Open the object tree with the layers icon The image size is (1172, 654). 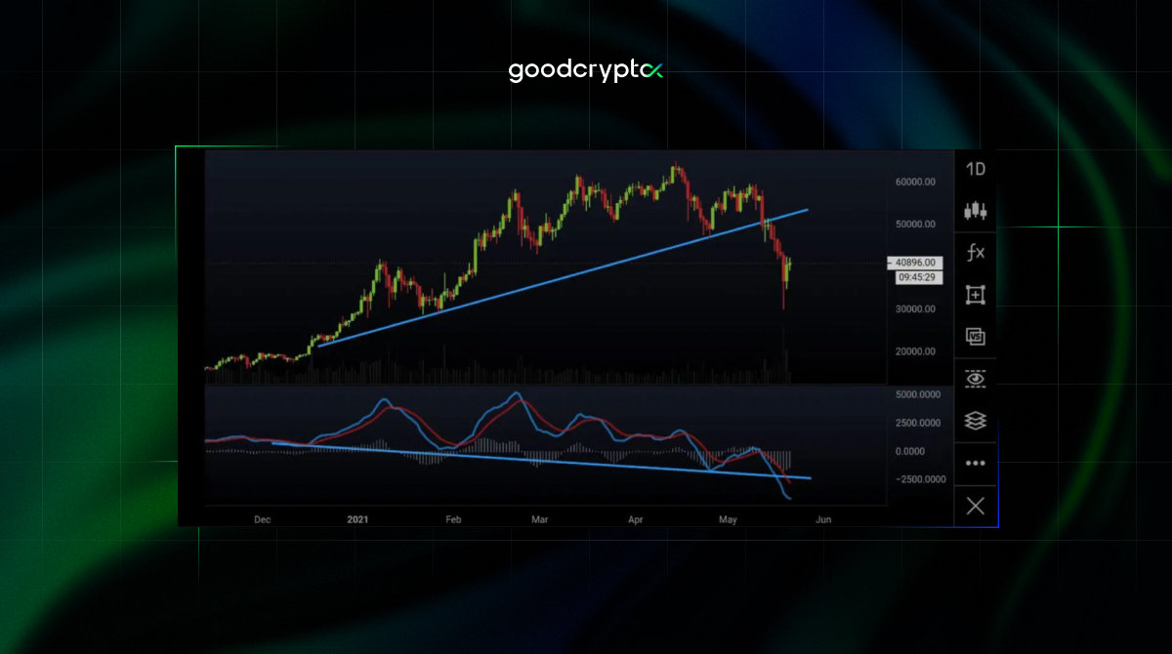[976, 422]
